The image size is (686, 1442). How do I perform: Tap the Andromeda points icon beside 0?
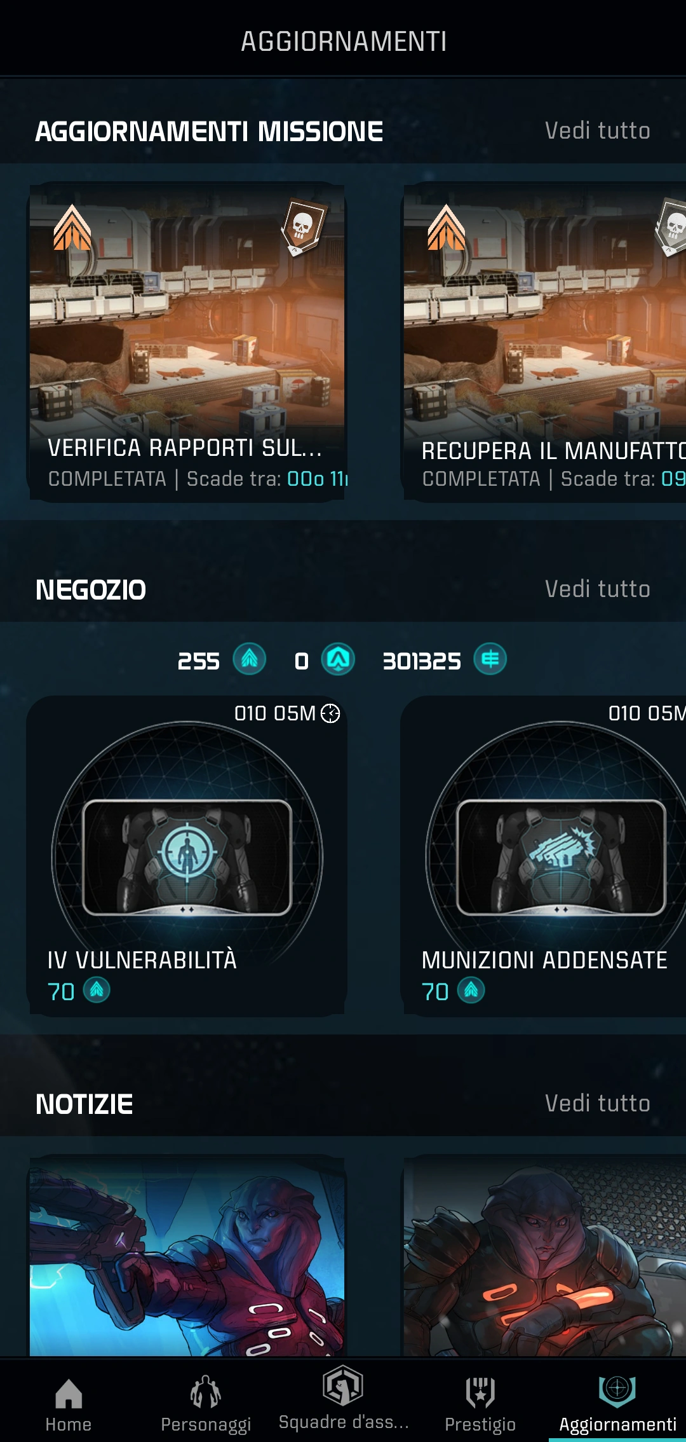pos(338,659)
